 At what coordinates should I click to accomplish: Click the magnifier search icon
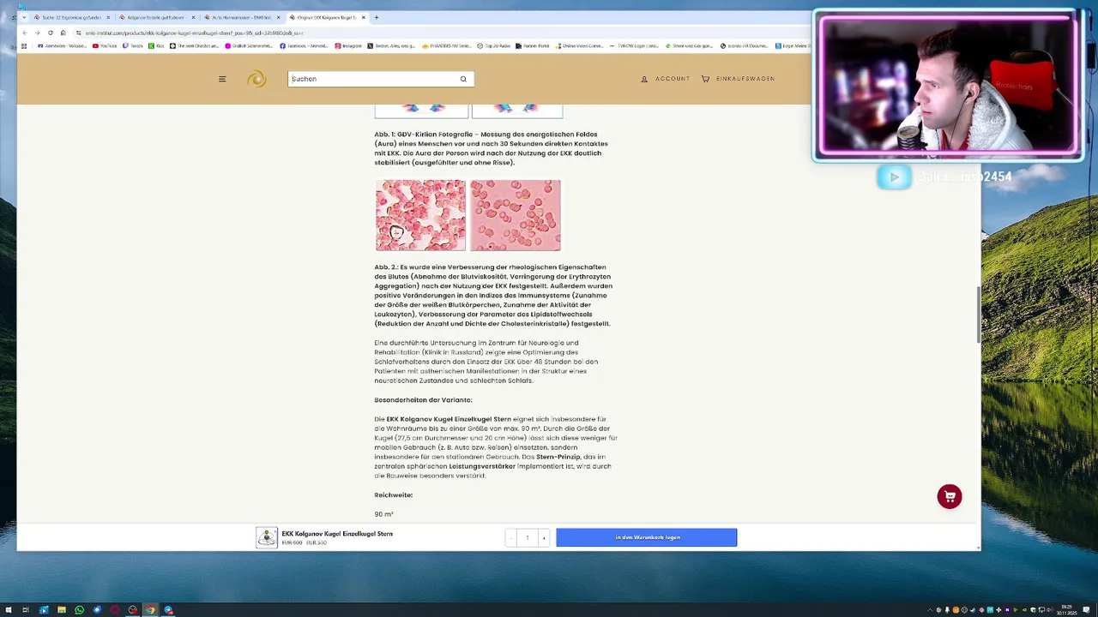coord(463,79)
